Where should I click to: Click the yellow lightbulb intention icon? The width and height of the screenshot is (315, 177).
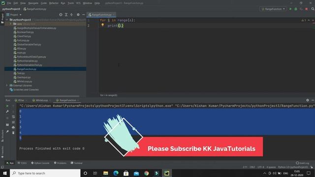[103, 25]
